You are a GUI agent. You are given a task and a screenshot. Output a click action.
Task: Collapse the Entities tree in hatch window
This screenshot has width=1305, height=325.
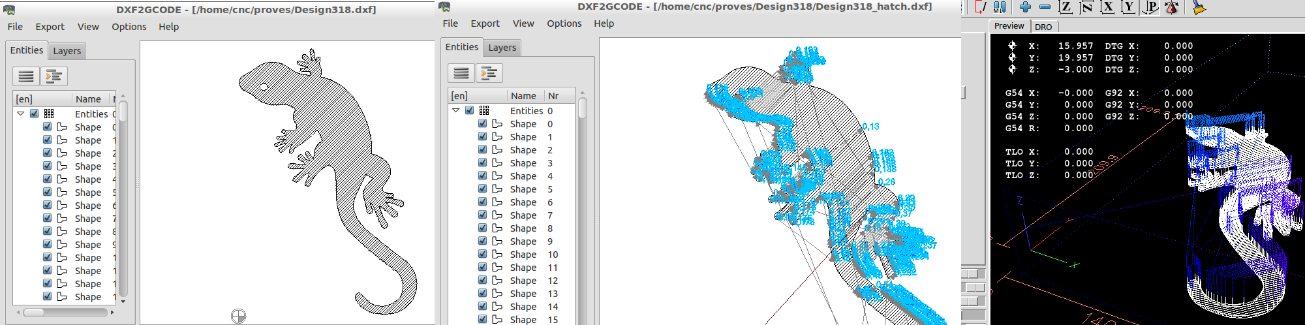[456, 110]
